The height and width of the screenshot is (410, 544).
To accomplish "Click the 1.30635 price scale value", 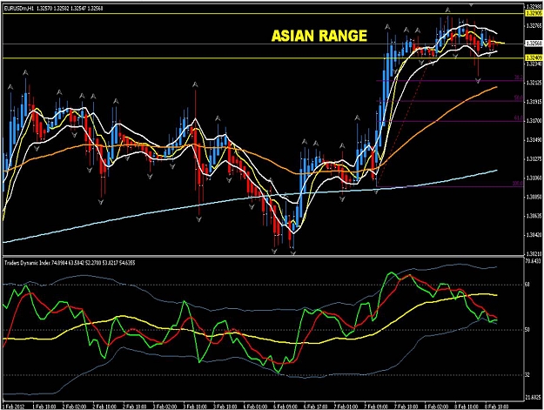I will [x=534, y=216].
